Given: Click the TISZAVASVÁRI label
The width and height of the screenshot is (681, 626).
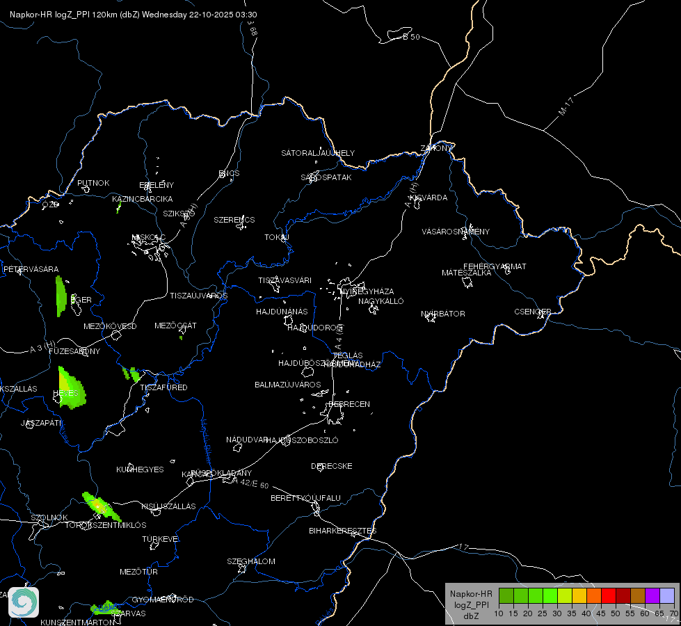Looking at the screenshot, I should point(285,280).
